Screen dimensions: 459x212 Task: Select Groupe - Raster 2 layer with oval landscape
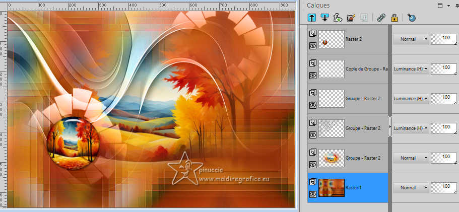[363, 158]
